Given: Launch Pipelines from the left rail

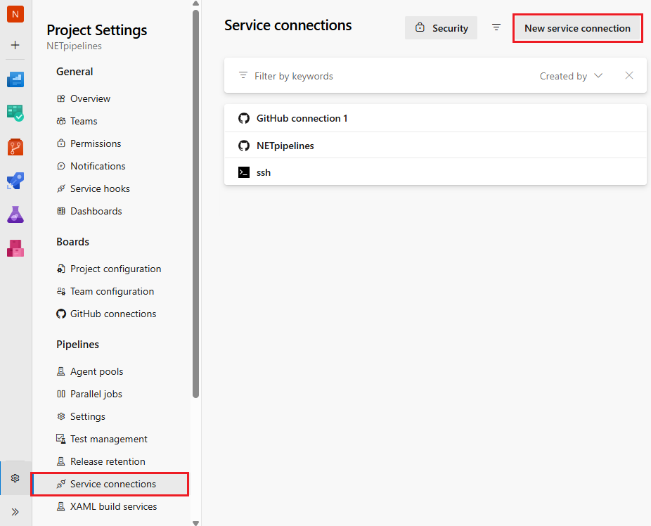Looking at the screenshot, I should tap(15, 180).
